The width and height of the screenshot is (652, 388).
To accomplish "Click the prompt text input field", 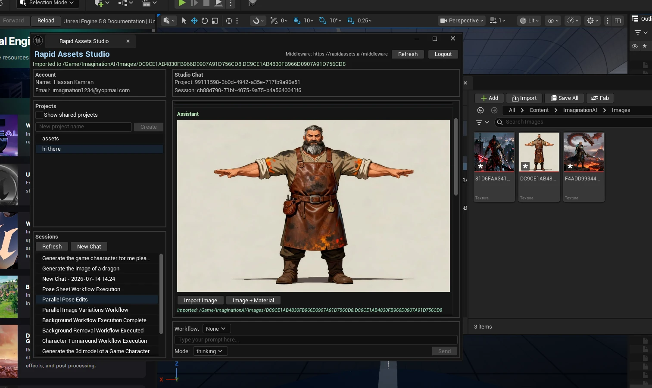I will tap(316, 340).
